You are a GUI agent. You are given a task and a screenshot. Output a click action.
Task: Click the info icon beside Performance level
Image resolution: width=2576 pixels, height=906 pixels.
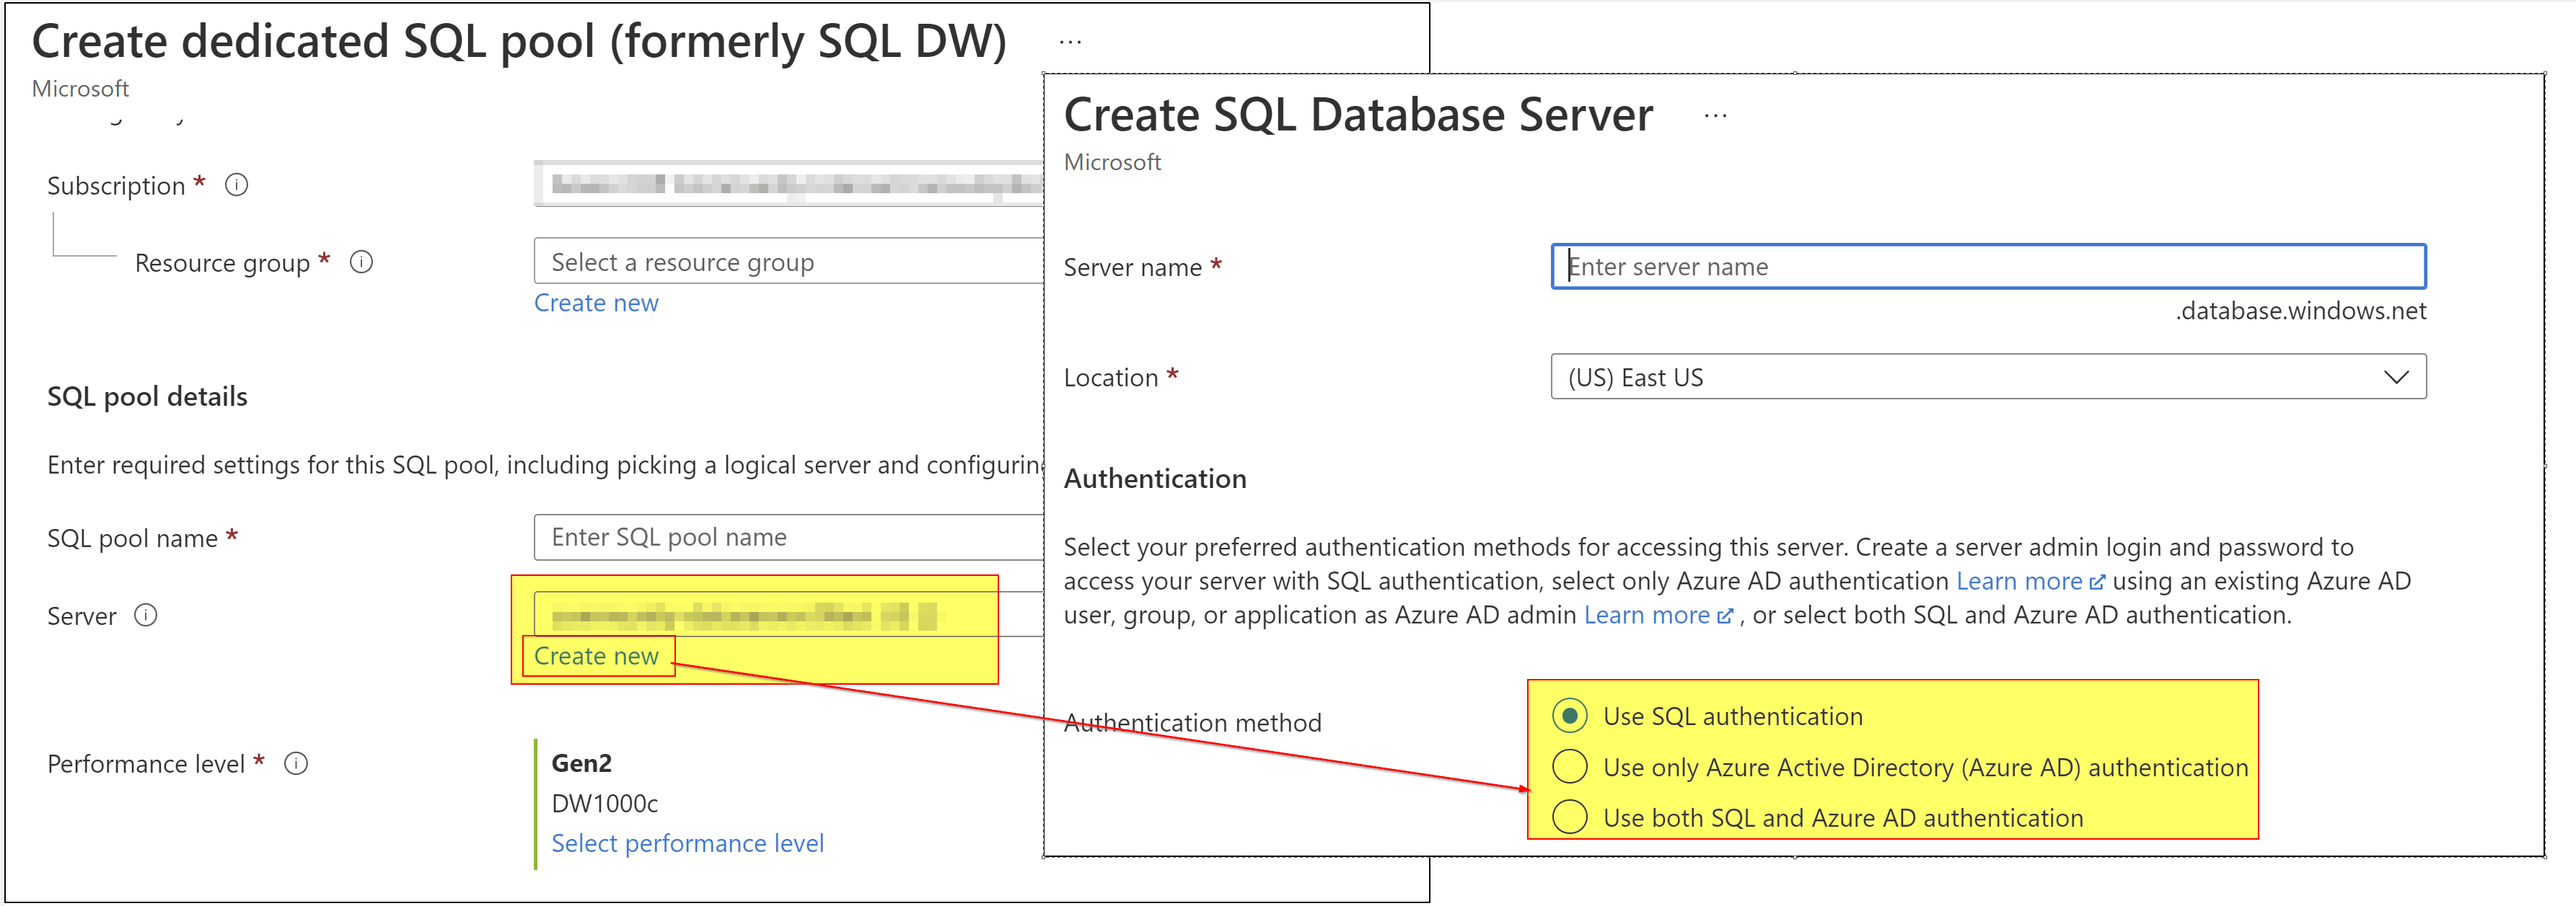coord(296,763)
